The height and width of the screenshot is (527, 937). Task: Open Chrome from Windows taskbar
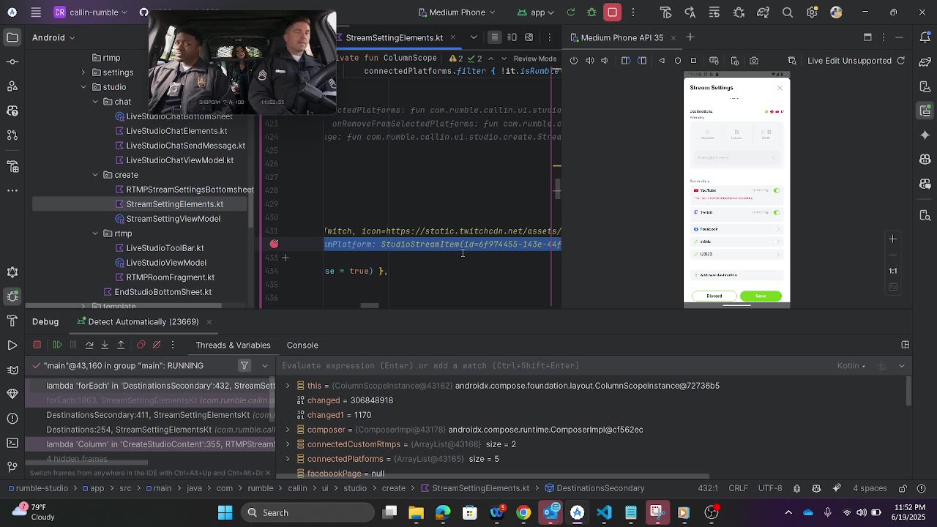coord(523,512)
